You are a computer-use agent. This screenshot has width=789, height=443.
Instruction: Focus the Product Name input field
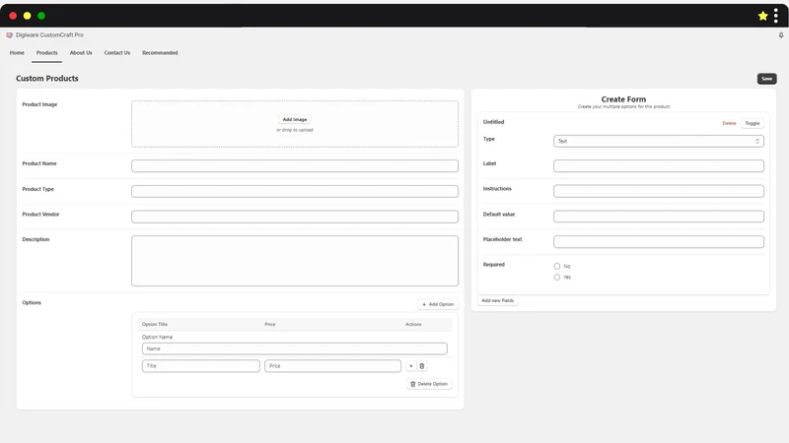click(x=294, y=165)
